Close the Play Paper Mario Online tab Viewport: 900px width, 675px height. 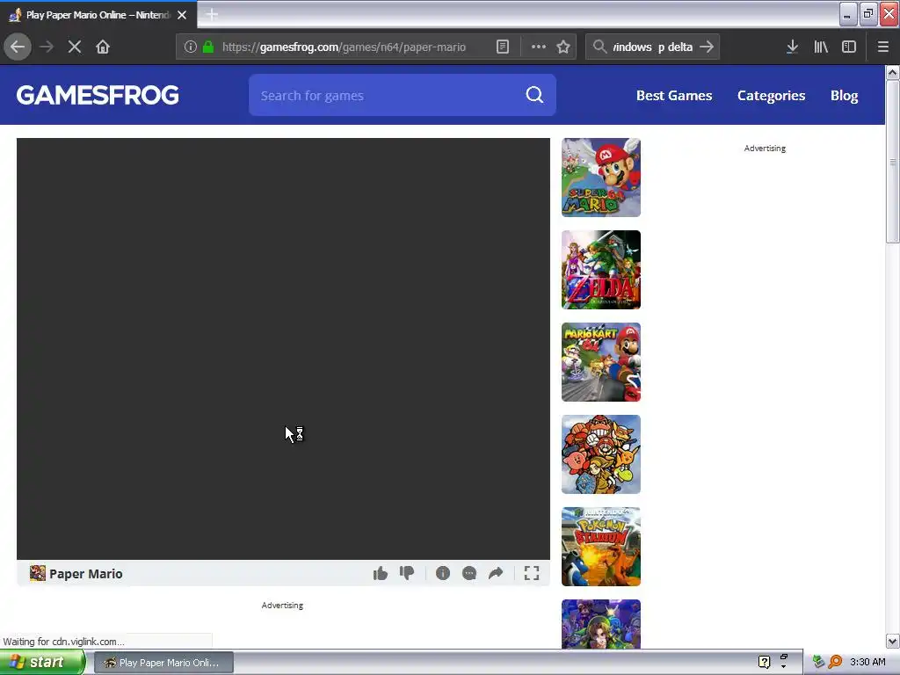[x=182, y=15]
